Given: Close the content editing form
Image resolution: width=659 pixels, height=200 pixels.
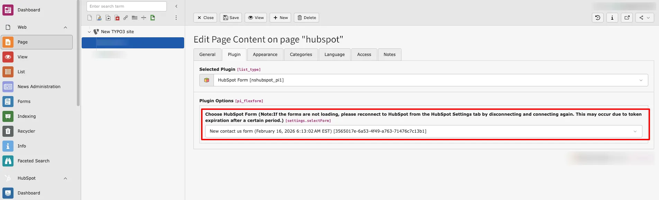Looking at the screenshot, I should coord(205,18).
